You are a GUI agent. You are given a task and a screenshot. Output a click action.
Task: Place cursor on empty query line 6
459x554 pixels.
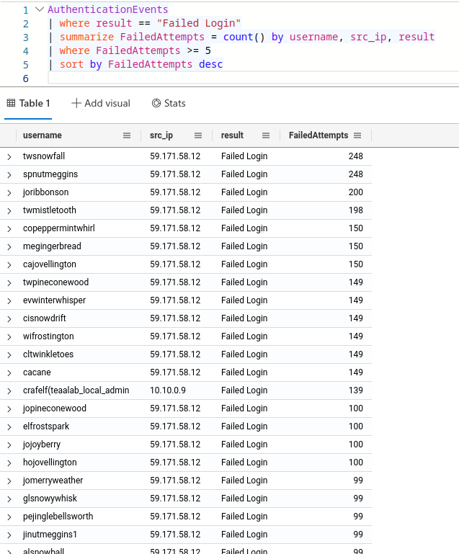216,78
